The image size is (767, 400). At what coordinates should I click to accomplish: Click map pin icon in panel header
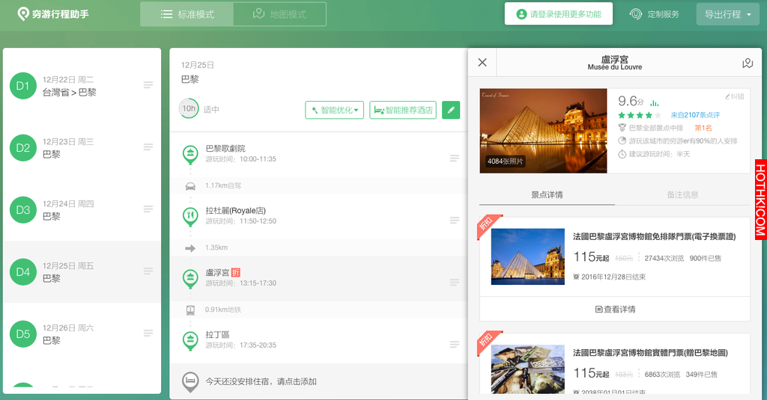748,63
